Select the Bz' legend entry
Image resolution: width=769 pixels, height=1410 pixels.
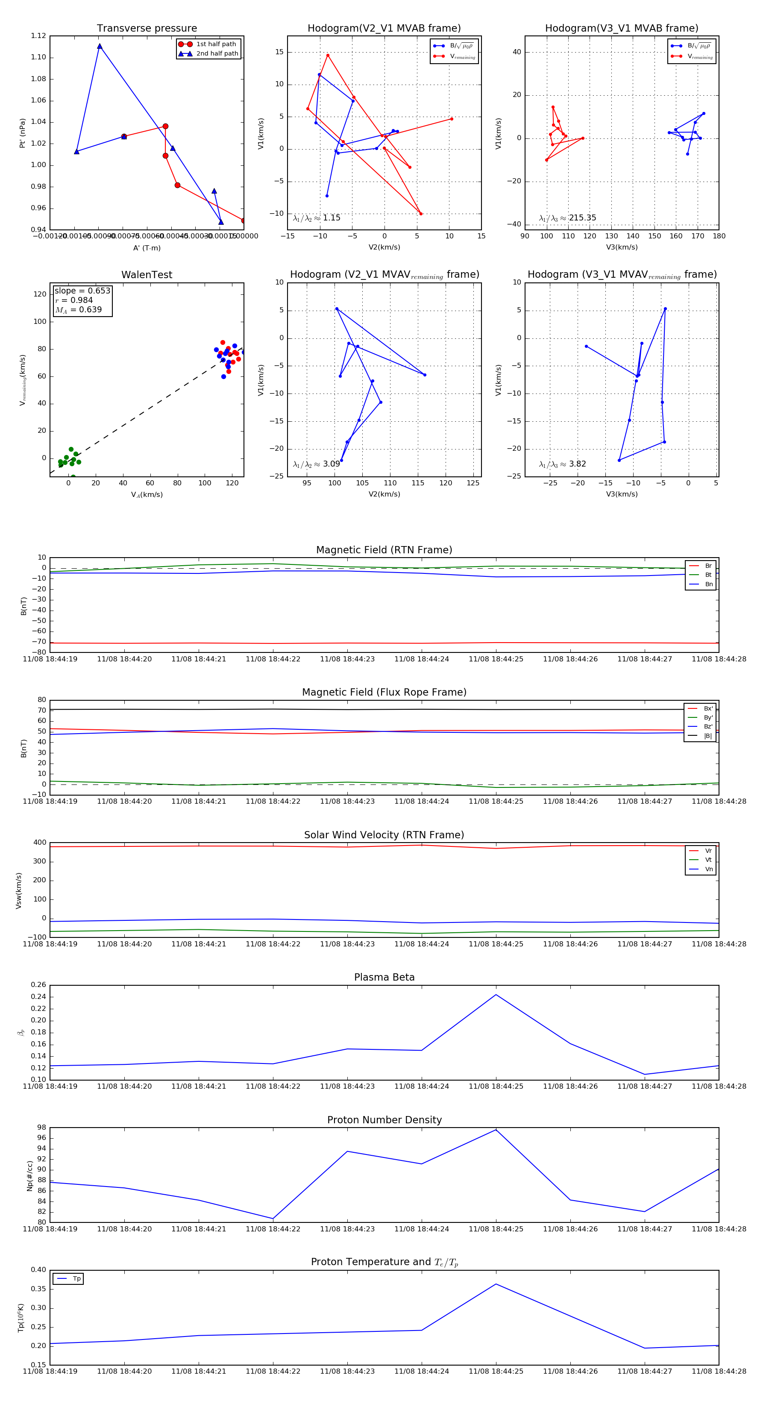click(700, 726)
